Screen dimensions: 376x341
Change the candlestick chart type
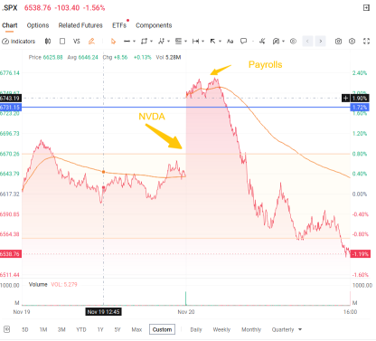click(48, 42)
